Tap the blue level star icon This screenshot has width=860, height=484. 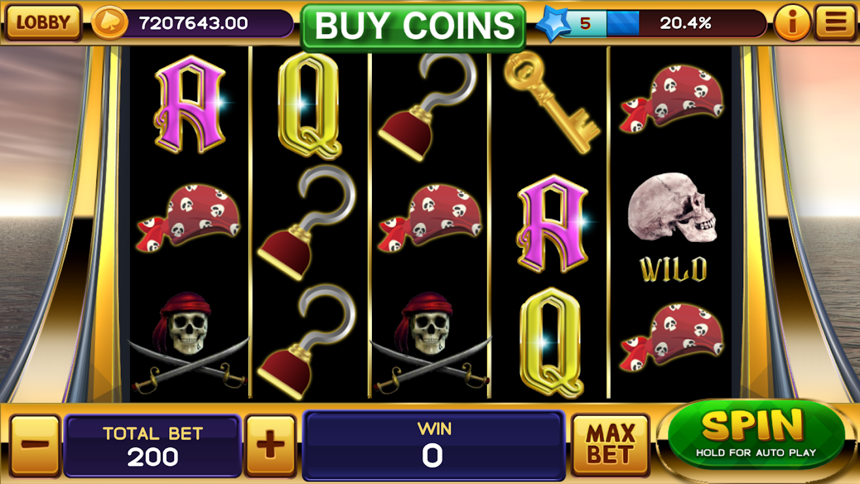[x=553, y=24]
